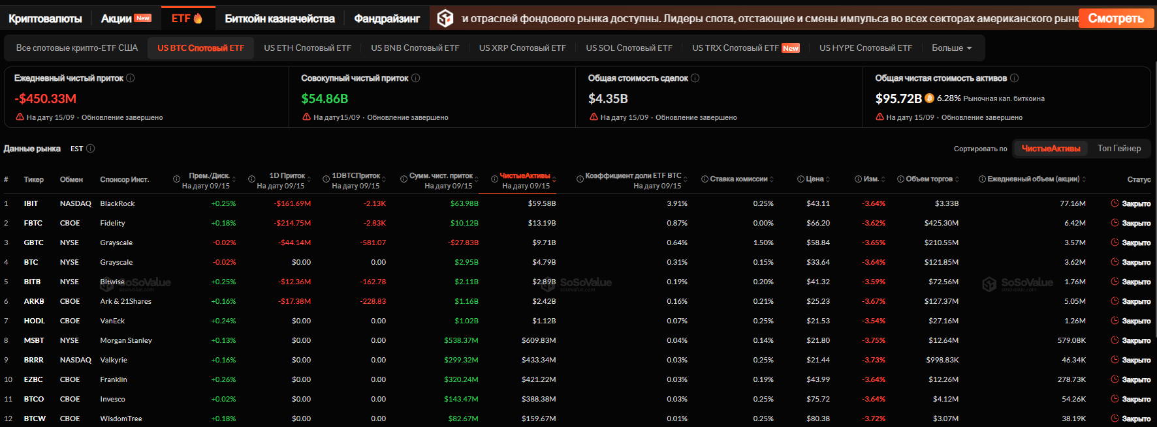Click the Morgan Stanley sponsor cell
The image size is (1157, 427).
[x=126, y=340]
